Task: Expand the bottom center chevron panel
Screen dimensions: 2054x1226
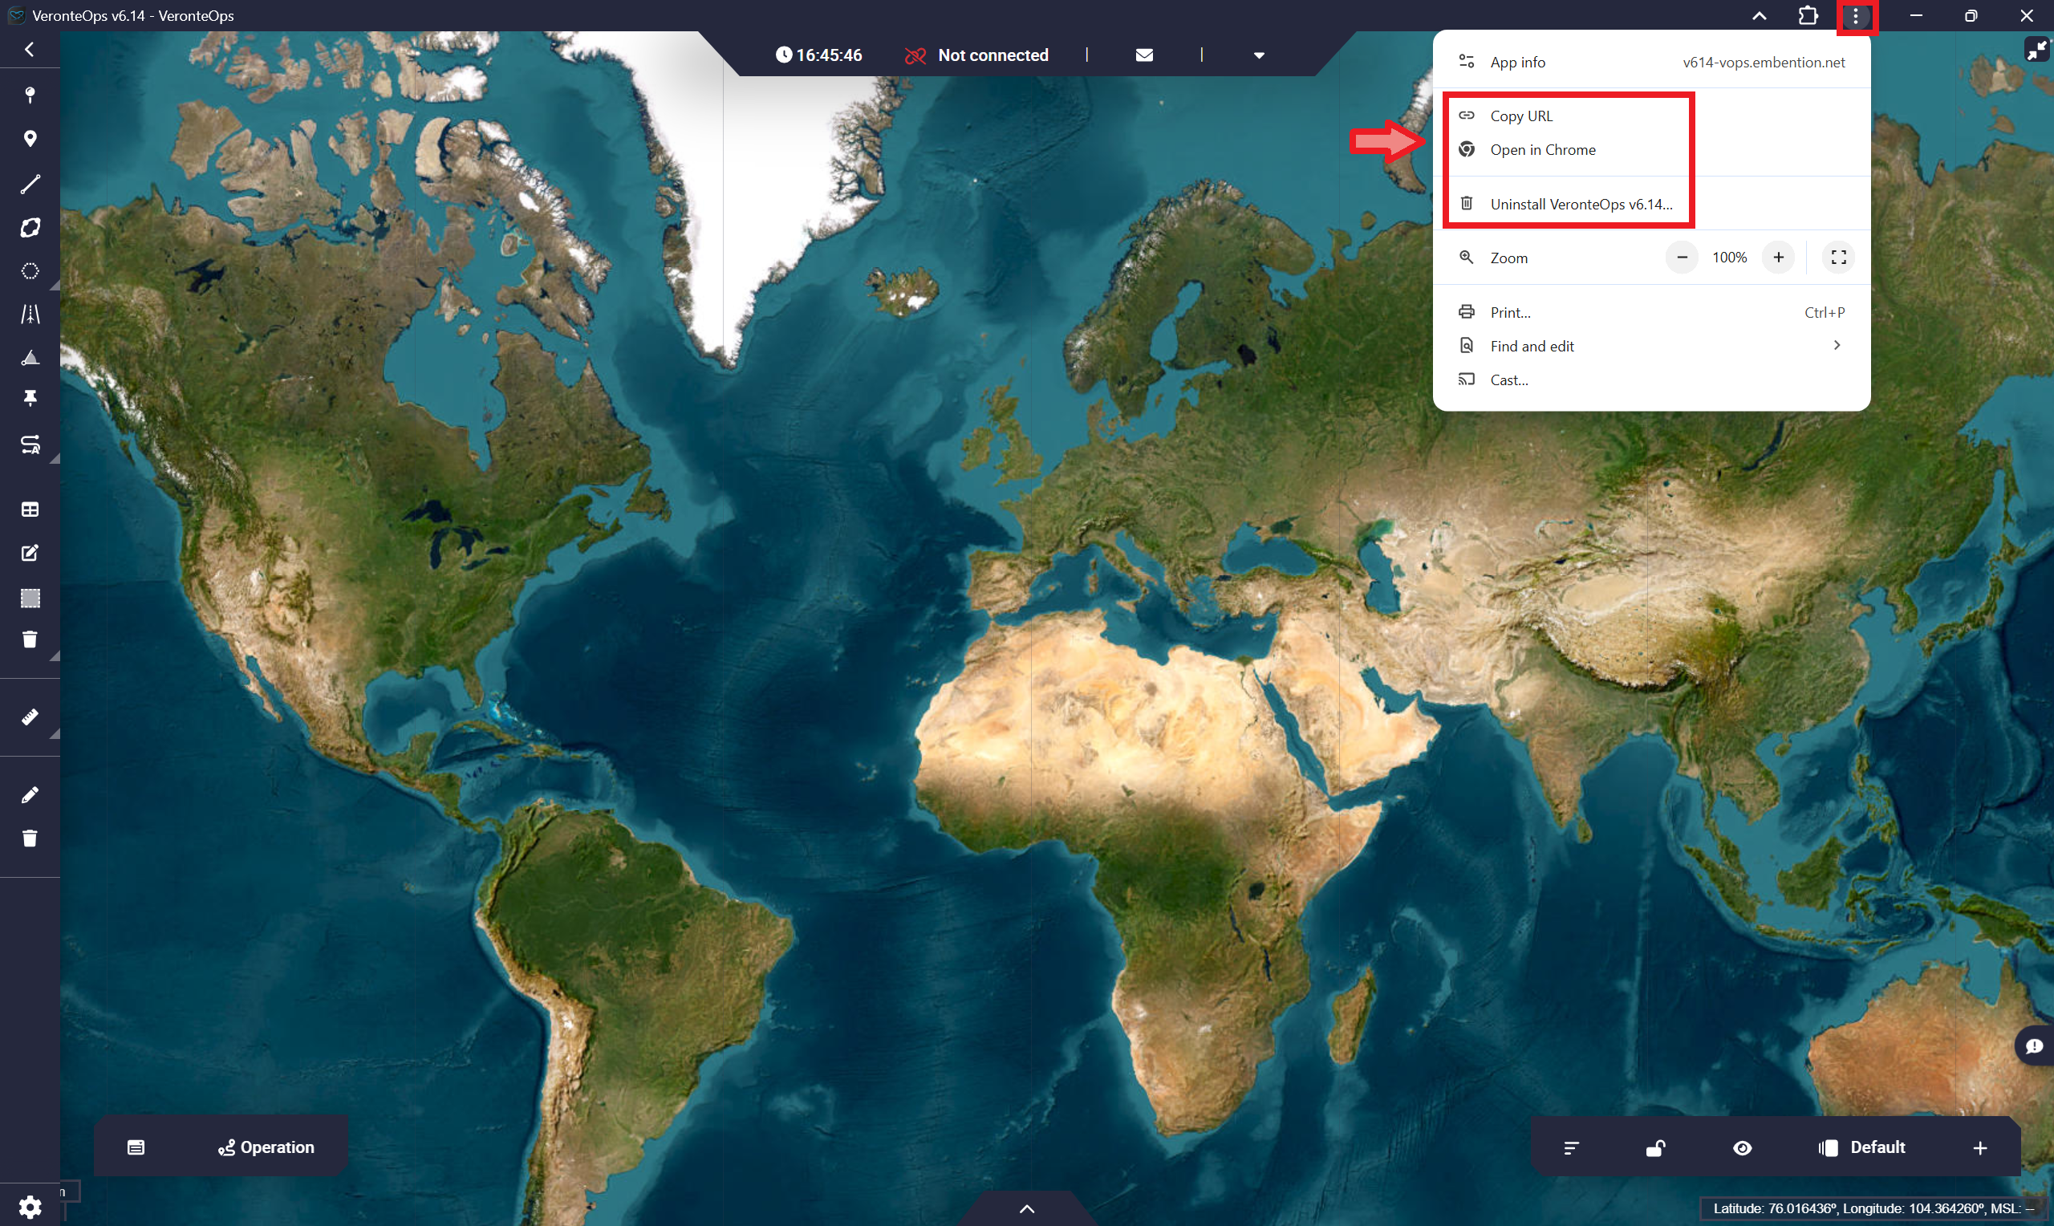Action: click(1026, 1208)
